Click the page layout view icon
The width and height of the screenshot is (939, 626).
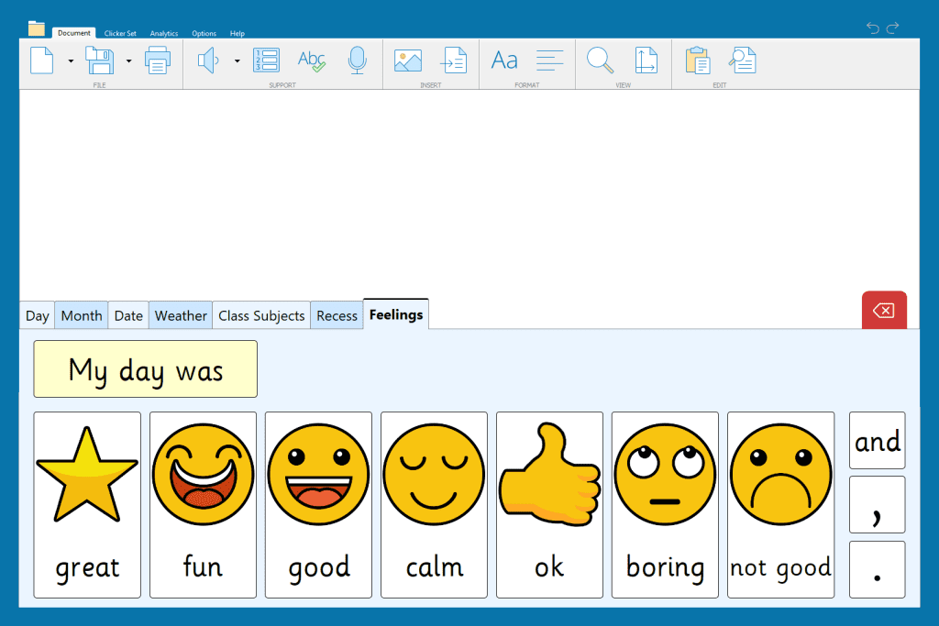[646, 60]
